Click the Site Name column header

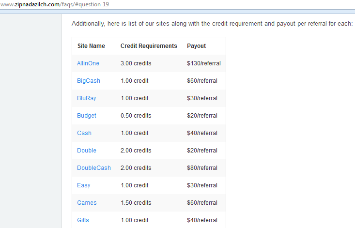coord(91,46)
